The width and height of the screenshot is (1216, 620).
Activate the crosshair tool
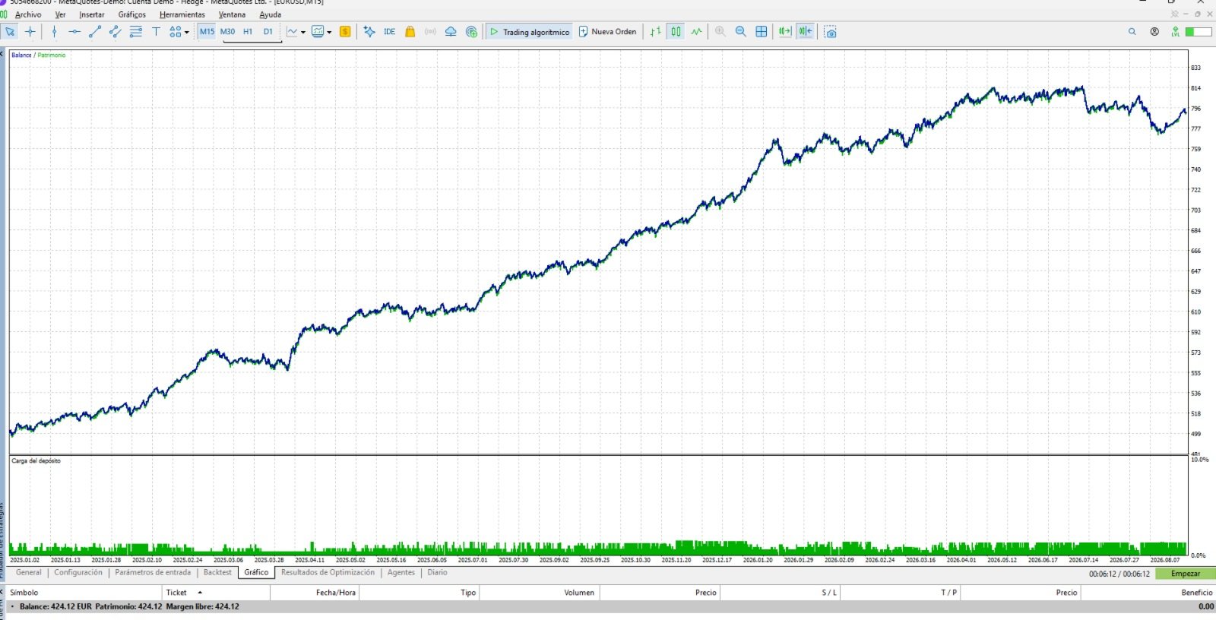30,32
